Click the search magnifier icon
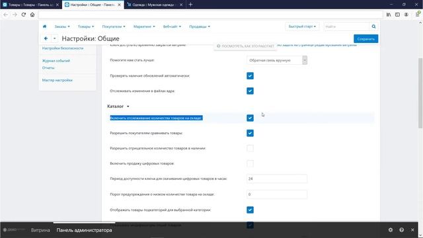 373,26
